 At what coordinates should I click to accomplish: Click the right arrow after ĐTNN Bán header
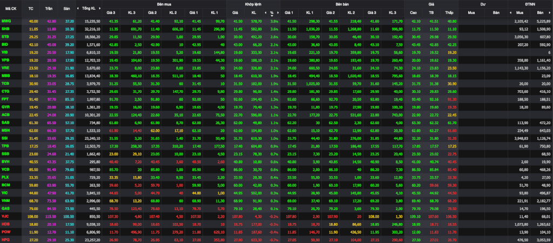point(550,13)
